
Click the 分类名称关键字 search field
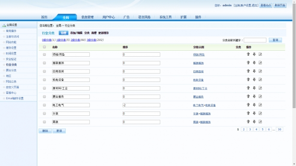click(255, 40)
